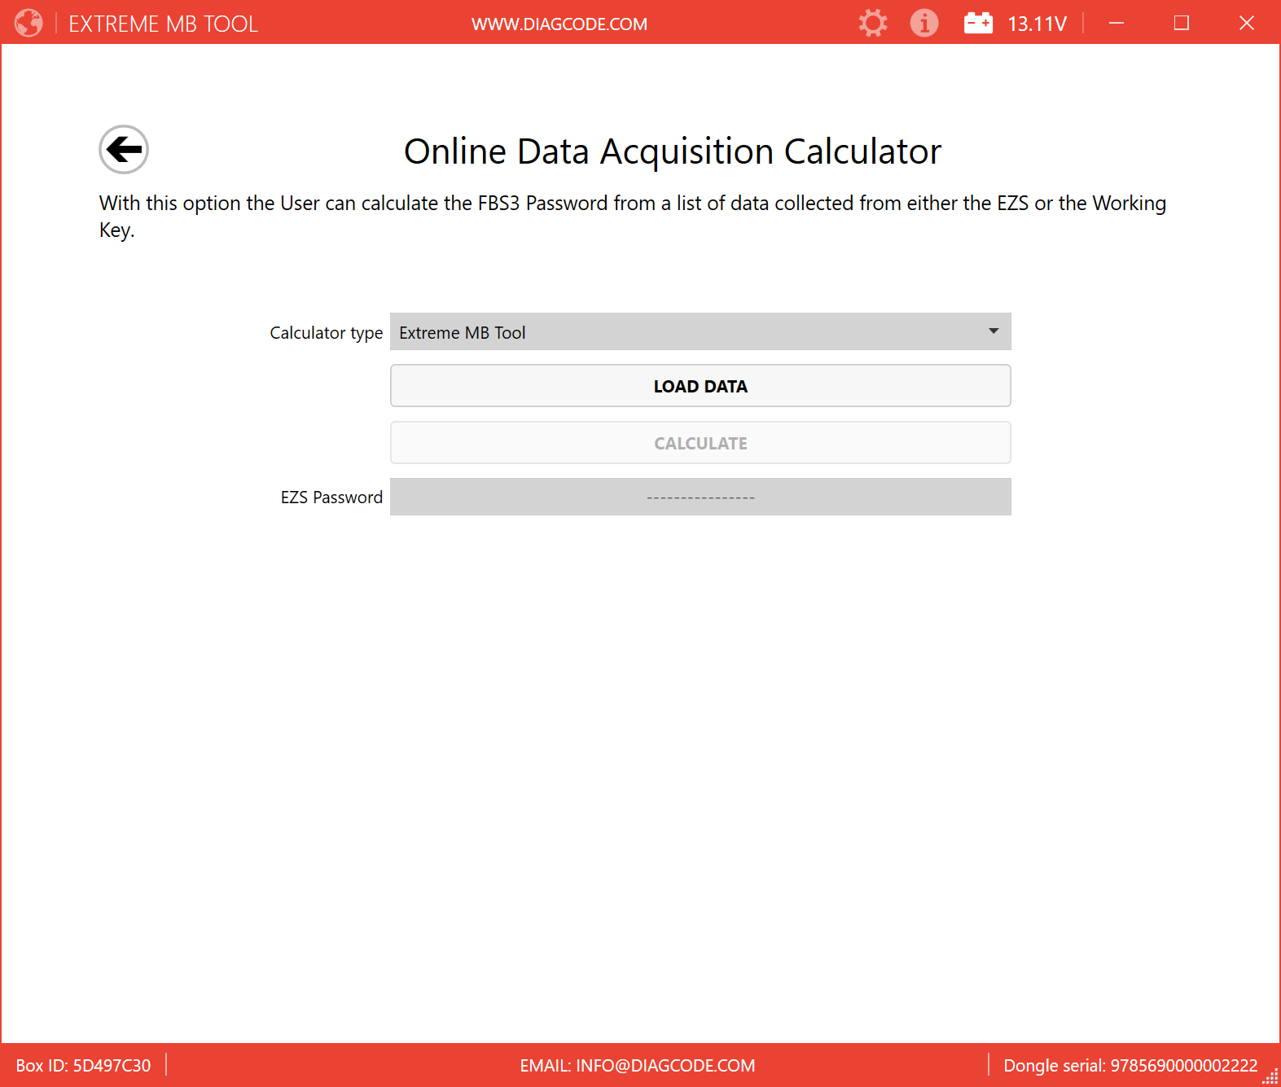The height and width of the screenshot is (1087, 1281).
Task: Click the Dongle serial number text
Action: click(1130, 1066)
